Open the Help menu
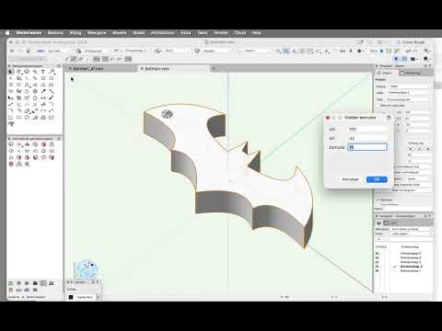 (x=256, y=33)
